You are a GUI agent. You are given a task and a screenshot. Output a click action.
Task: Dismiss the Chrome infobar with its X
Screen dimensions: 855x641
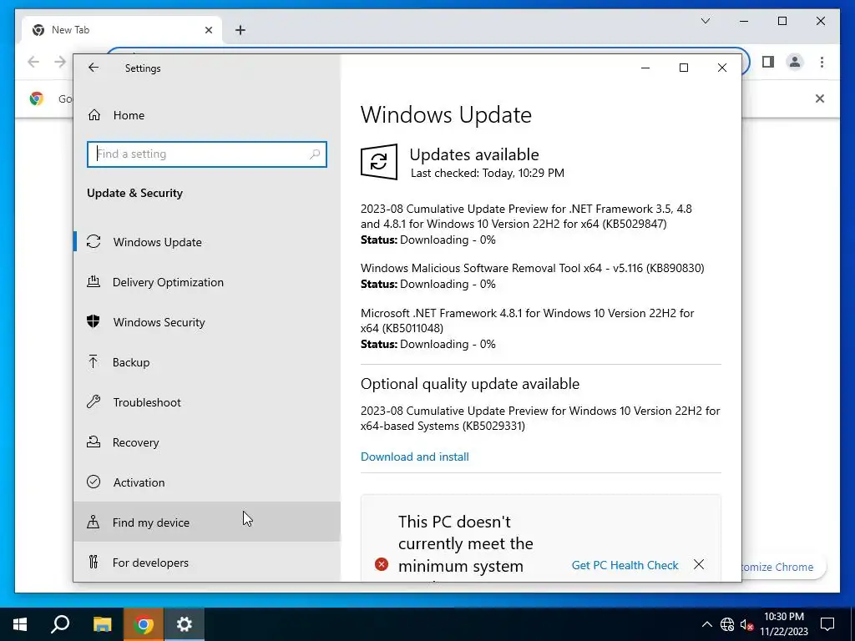tap(820, 98)
